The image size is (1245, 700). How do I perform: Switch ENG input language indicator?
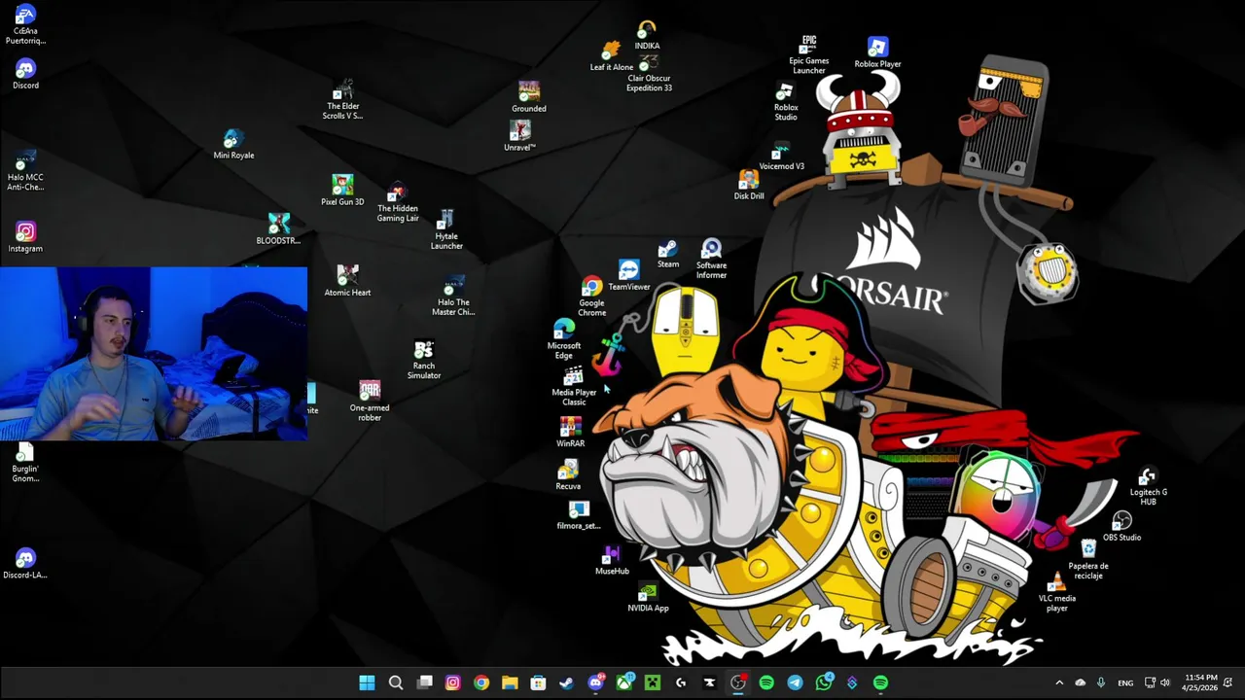(x=1125, y=683)
